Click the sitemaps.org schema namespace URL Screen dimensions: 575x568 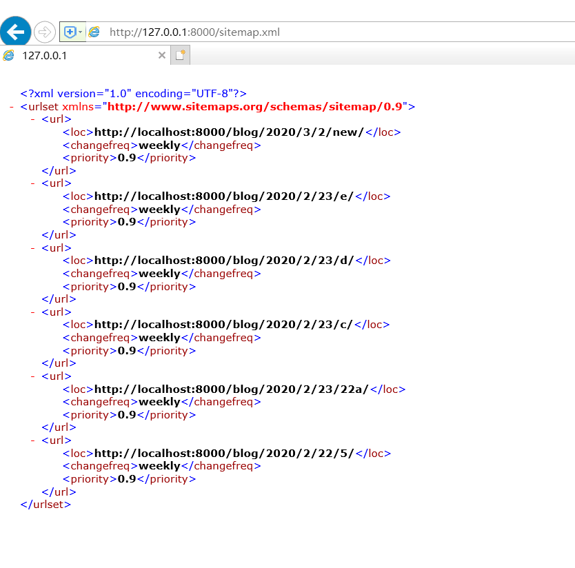[255, 107]
